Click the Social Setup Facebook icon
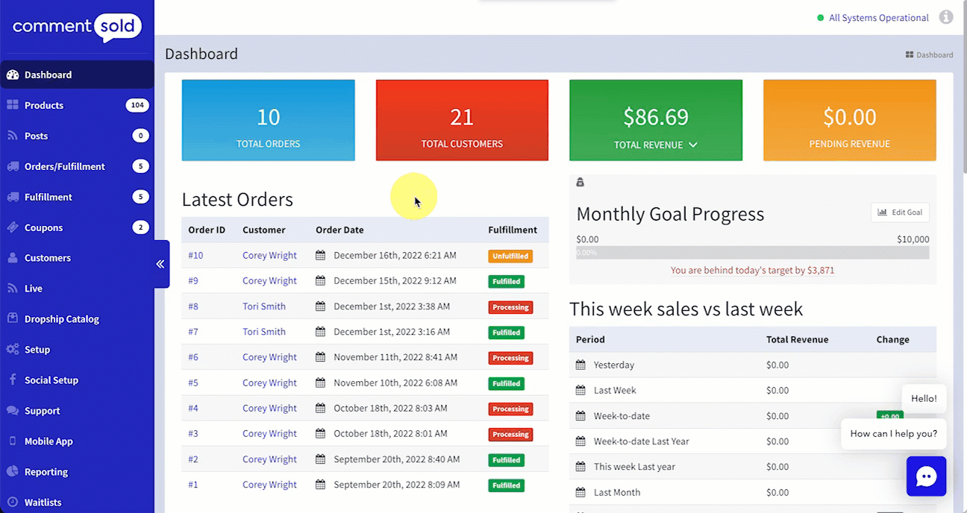 tap(12, 380)
